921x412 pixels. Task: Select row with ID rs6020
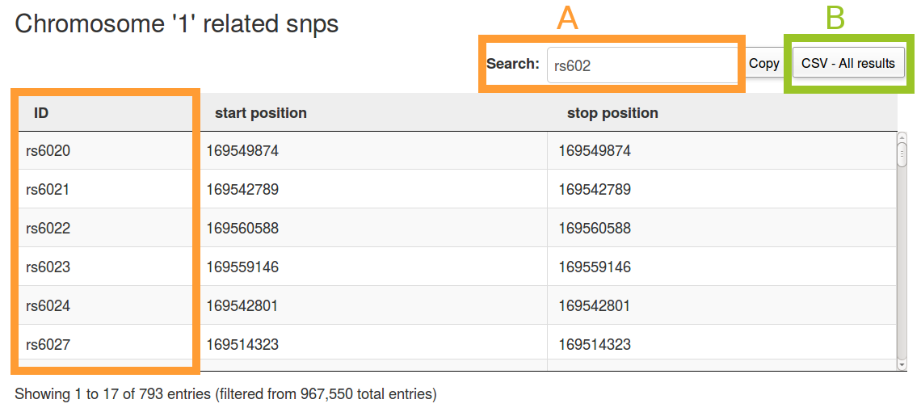(457, 151)
